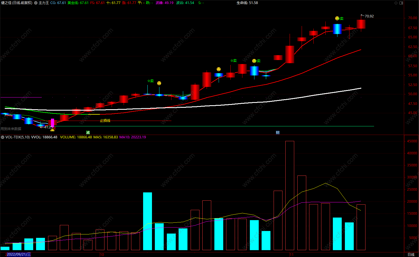Select the 日线 period label at bottom right

click(x=411, y=254)
